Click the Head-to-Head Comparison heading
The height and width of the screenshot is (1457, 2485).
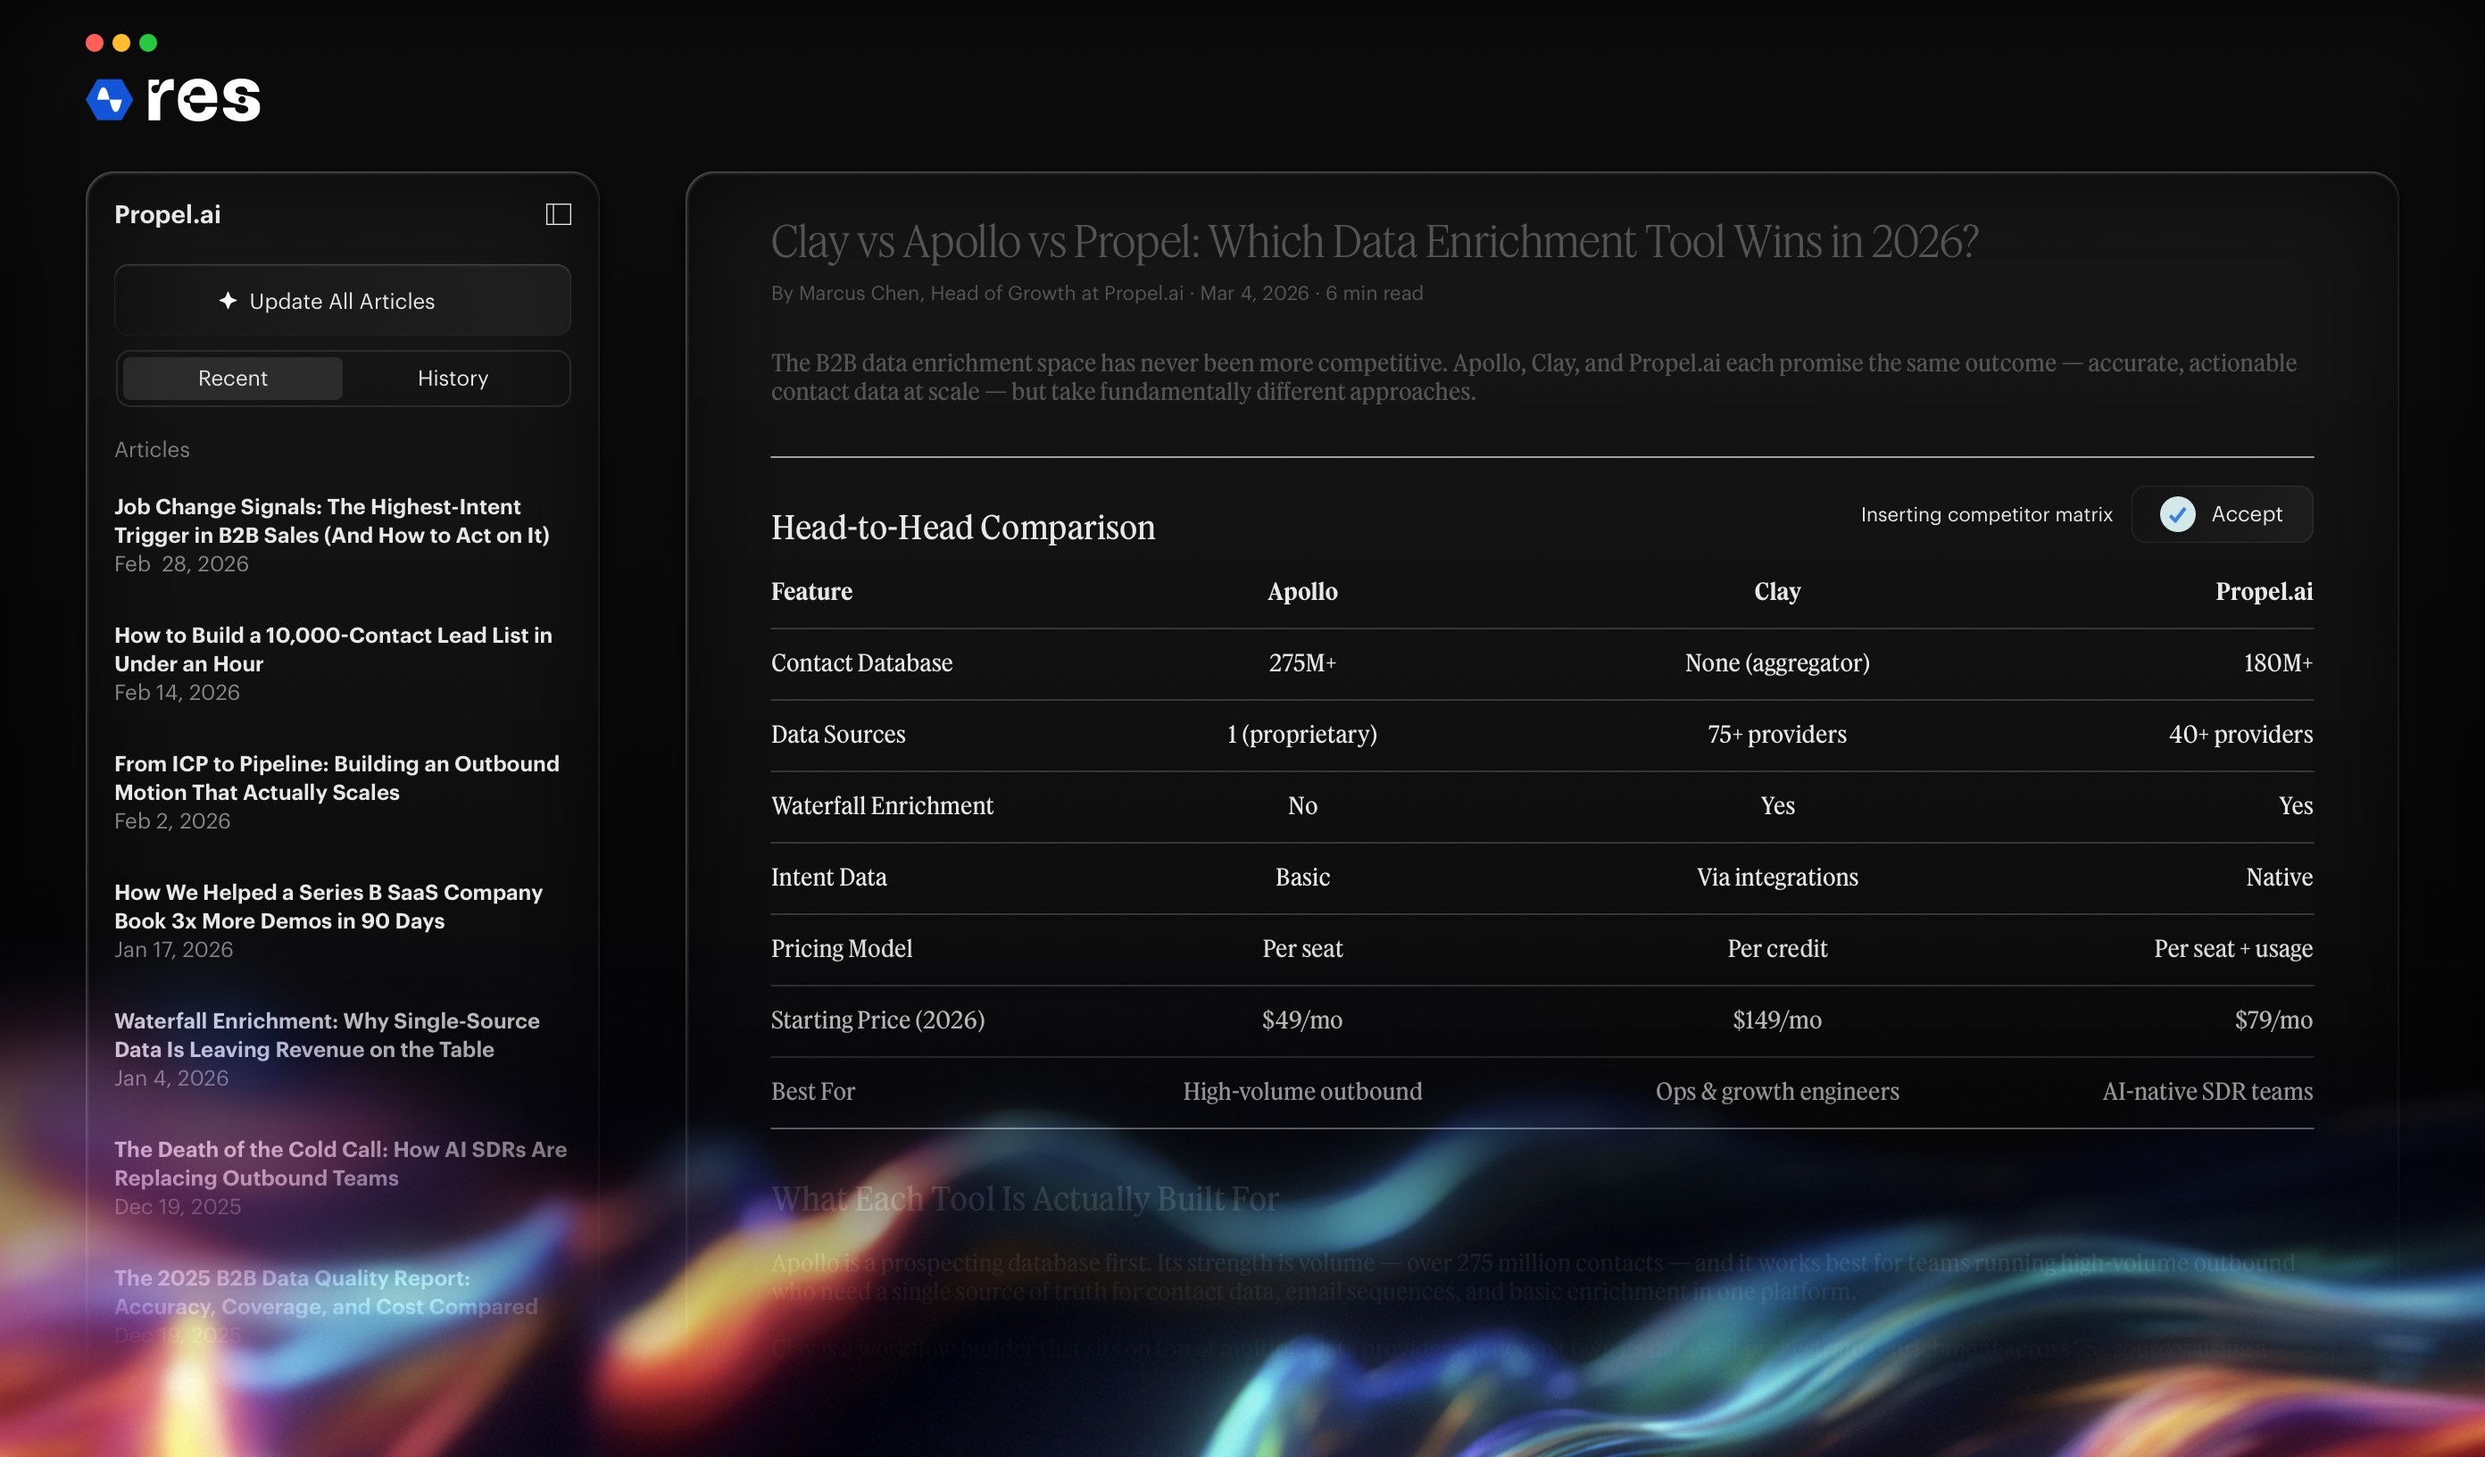[962, 528]
